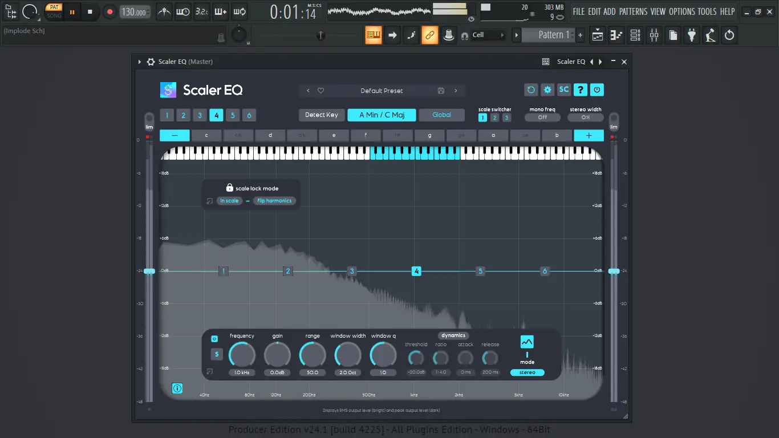Open the Piano roll icon in the toolbar
The image size is (779, 438).
[615, 35]
